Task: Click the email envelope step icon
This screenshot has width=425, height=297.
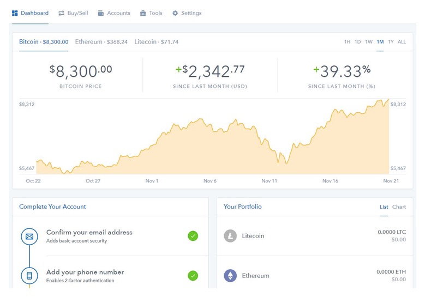Action: 29,237
